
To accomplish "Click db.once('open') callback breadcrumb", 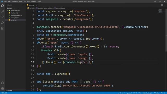I will (45, 8).
